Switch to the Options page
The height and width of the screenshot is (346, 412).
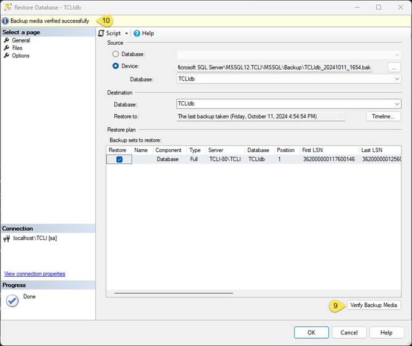(x=20, y=56)
